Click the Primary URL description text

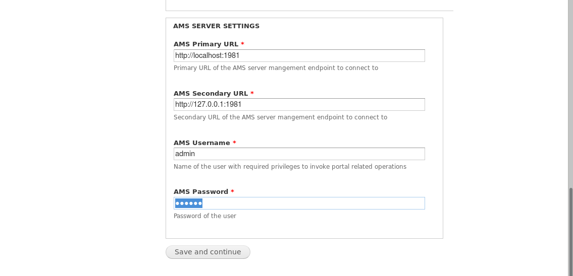(x=276, y=68)
